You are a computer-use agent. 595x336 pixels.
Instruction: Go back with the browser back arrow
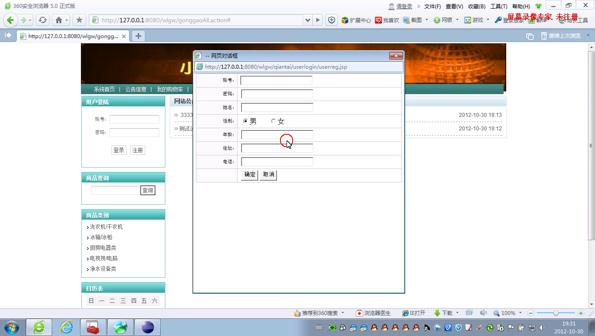[10, 20]
